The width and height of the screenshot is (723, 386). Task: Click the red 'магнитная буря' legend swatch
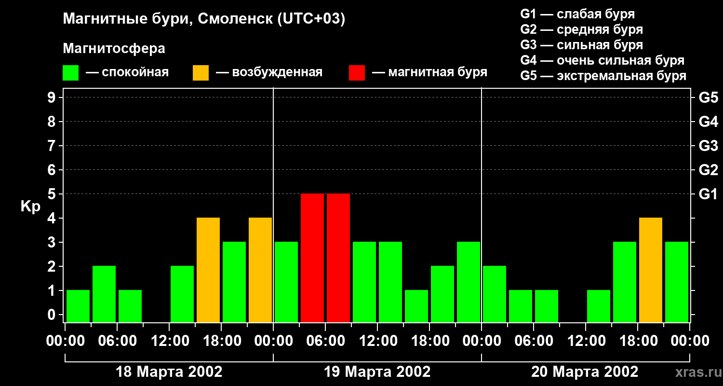click(357, 73)
